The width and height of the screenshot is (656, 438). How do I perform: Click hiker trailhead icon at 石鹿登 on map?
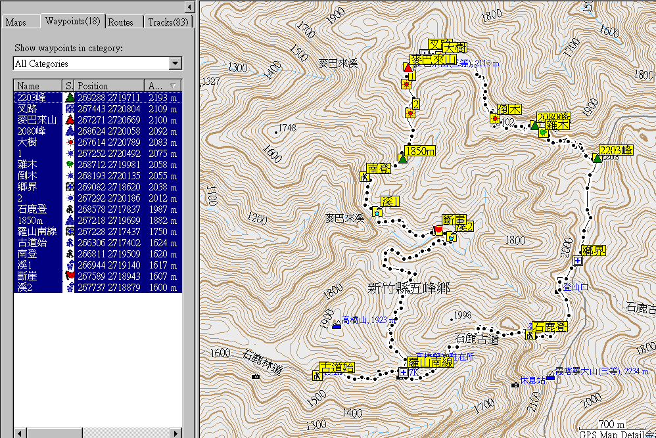click(x=530, y=335)
